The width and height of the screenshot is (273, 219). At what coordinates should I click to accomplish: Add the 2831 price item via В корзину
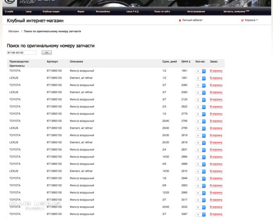click(x=216, y=150)
